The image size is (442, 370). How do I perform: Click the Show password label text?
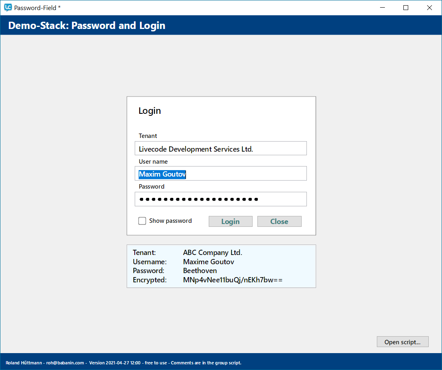click(170, 221)
